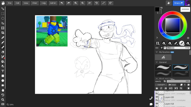191x107 pixels.
Task: Open the normal blend mode dropdown
Action: coord(161,85)
